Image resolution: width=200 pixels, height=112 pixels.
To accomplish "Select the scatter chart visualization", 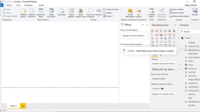I will (157, 38).
